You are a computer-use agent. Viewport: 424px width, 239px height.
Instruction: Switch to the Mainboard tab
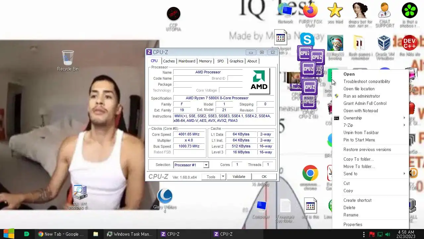187,61
